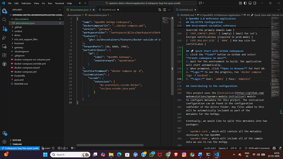The image size is (283, 159).
Task: Open the Search view in activity bar
Action: pyautogui.click(x=5, y=20)
